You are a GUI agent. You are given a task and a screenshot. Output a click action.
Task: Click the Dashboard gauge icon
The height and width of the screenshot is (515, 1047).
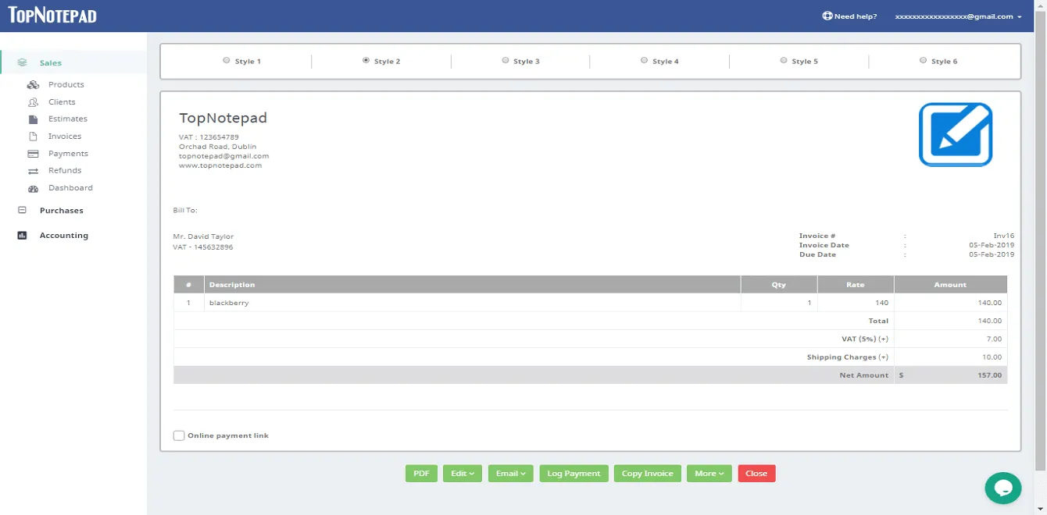pos(33,188)
